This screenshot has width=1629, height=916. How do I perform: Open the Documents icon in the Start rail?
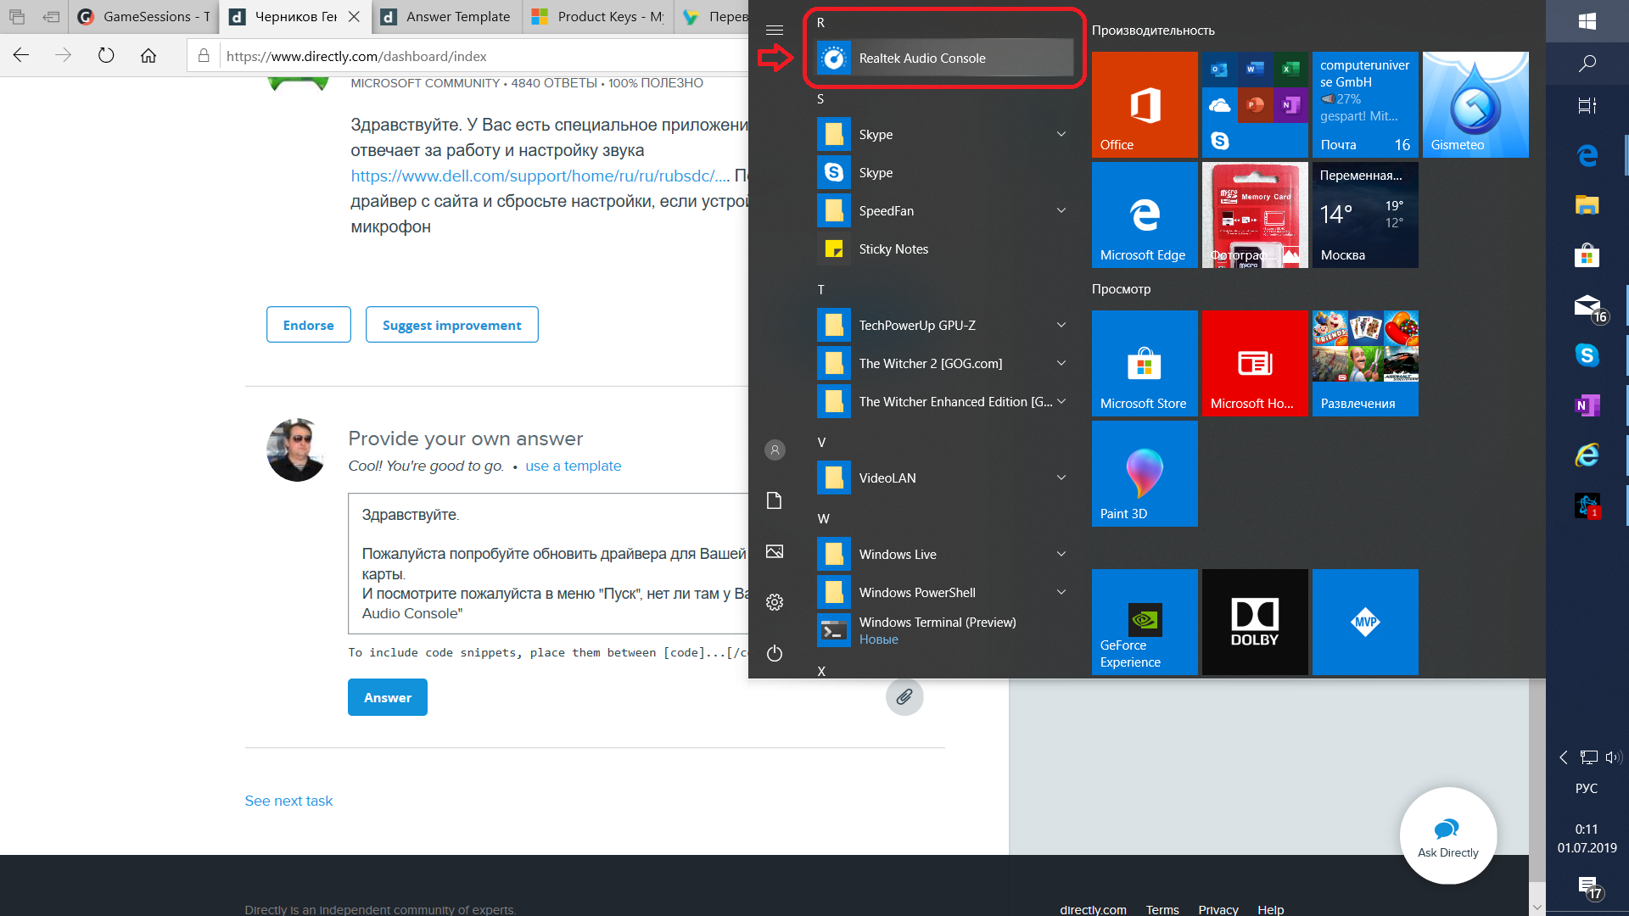[775, 500]
